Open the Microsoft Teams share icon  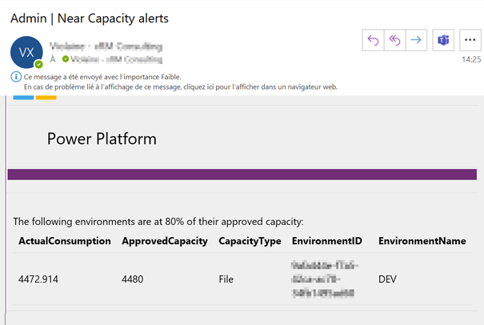click(443, 40)
